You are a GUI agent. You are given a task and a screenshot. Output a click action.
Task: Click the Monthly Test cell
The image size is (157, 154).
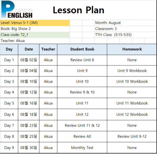(x=82, y=148)
